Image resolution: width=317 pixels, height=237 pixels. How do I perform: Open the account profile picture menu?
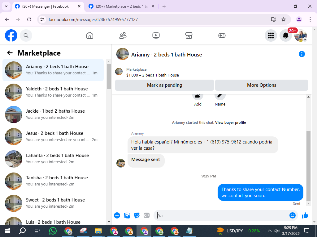click(x=301, y=35)
